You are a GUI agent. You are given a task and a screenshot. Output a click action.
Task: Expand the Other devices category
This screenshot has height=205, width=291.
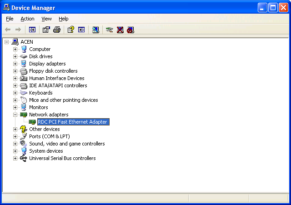(15, 129)
